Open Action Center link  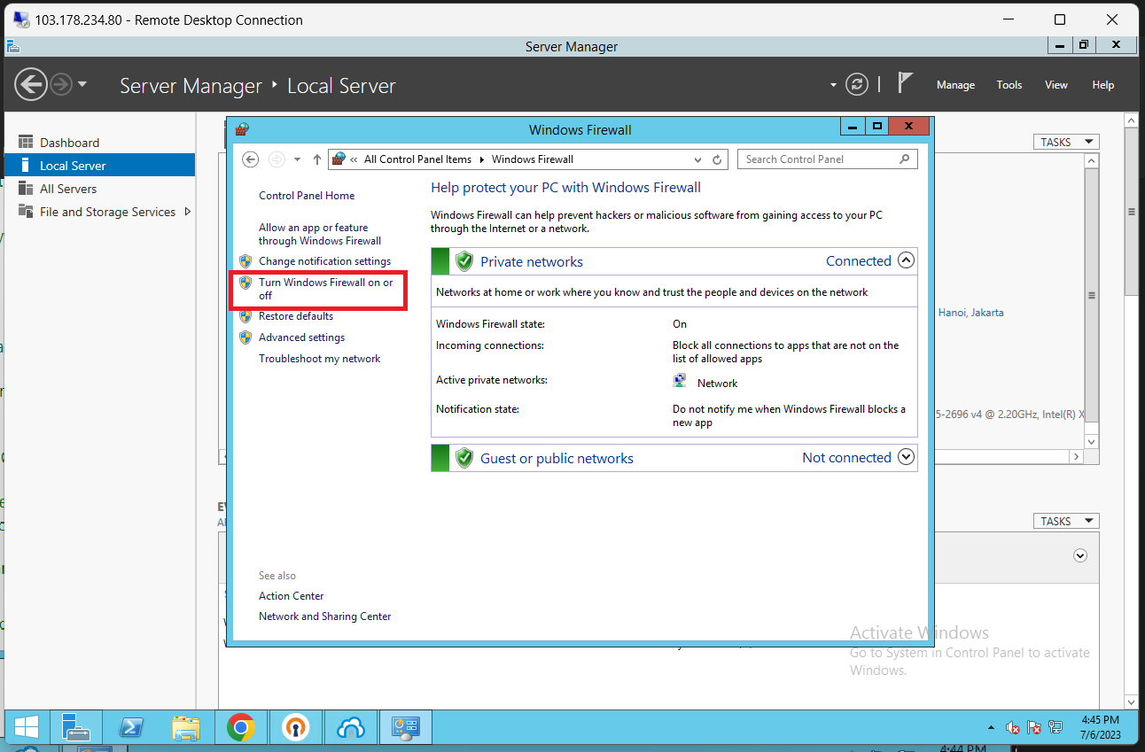point(291,596)
